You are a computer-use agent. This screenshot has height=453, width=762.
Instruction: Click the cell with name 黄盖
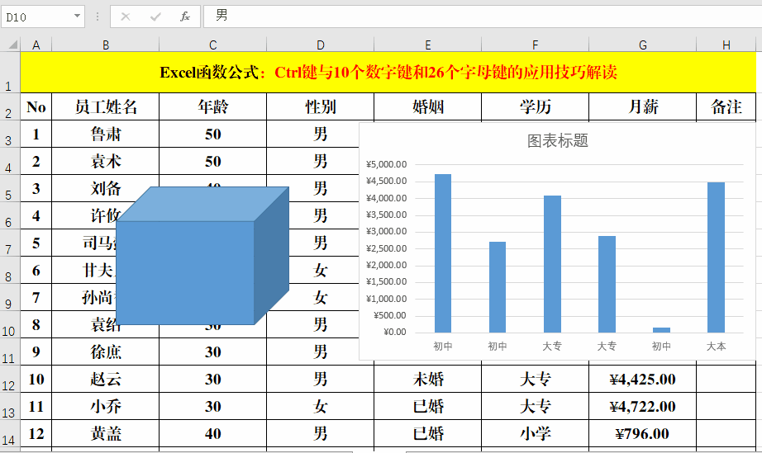click(106, 433)
